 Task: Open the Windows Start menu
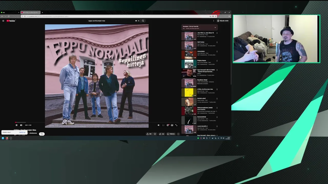click(x=3, y=138)
